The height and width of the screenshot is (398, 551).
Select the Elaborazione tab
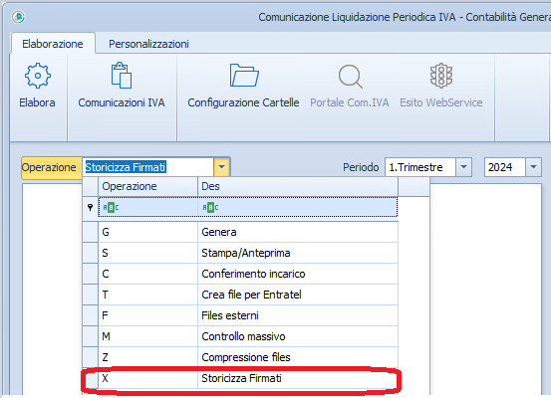coord(53,44)
